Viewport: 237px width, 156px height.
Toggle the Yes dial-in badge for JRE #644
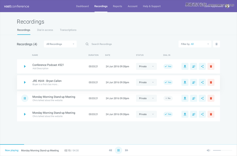[x=168, y=82]
